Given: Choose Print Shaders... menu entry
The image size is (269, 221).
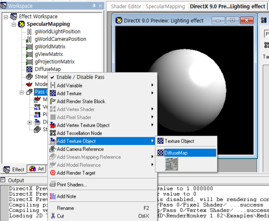Looking at the screenshot, I should point(102,184).
